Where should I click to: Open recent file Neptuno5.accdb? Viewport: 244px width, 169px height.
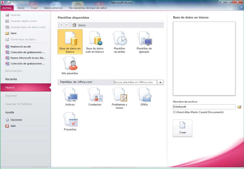(x=18, y=47)
